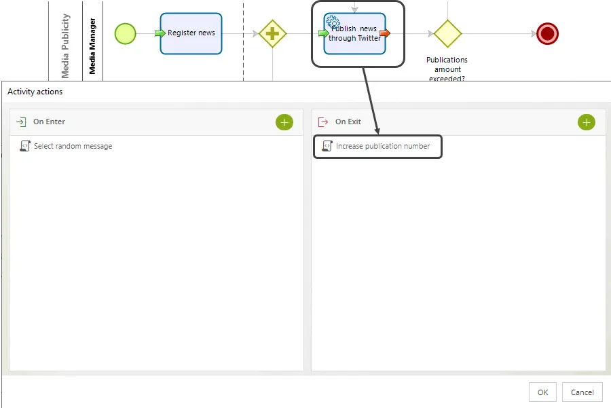Click the On Enter section title
611x408 pixels.
click(49, 122)
